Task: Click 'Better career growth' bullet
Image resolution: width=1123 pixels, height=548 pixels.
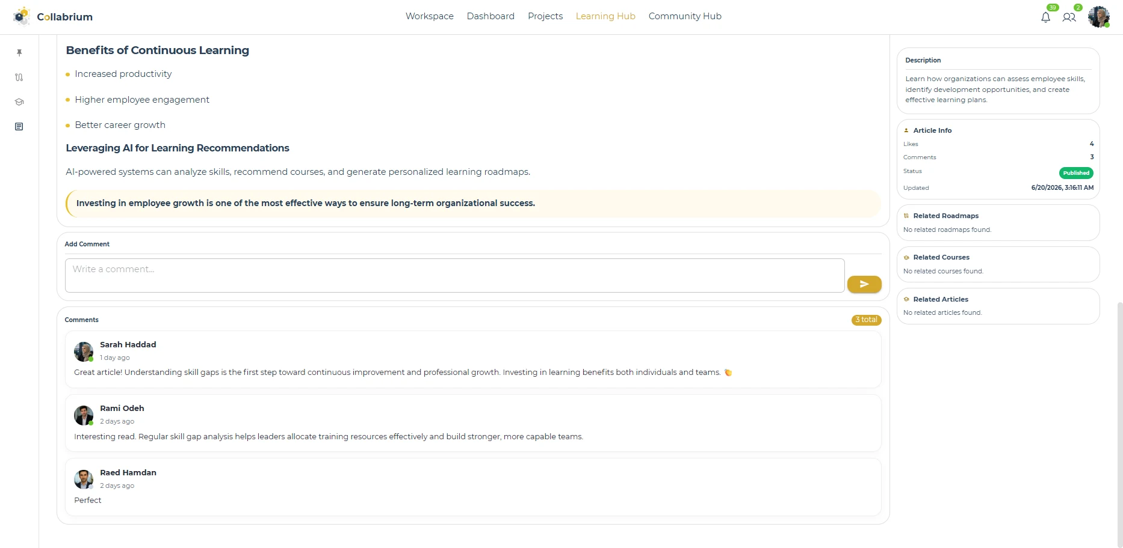Action: (120, 125)
